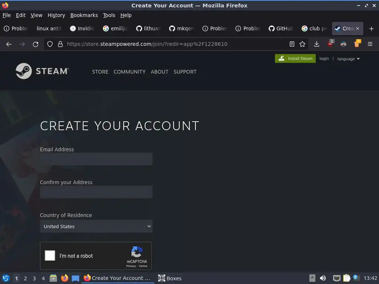Switch to workspace 4 in taskbar
The width and height of the screenshot is (379, 284).
click(x=43, y=278)
